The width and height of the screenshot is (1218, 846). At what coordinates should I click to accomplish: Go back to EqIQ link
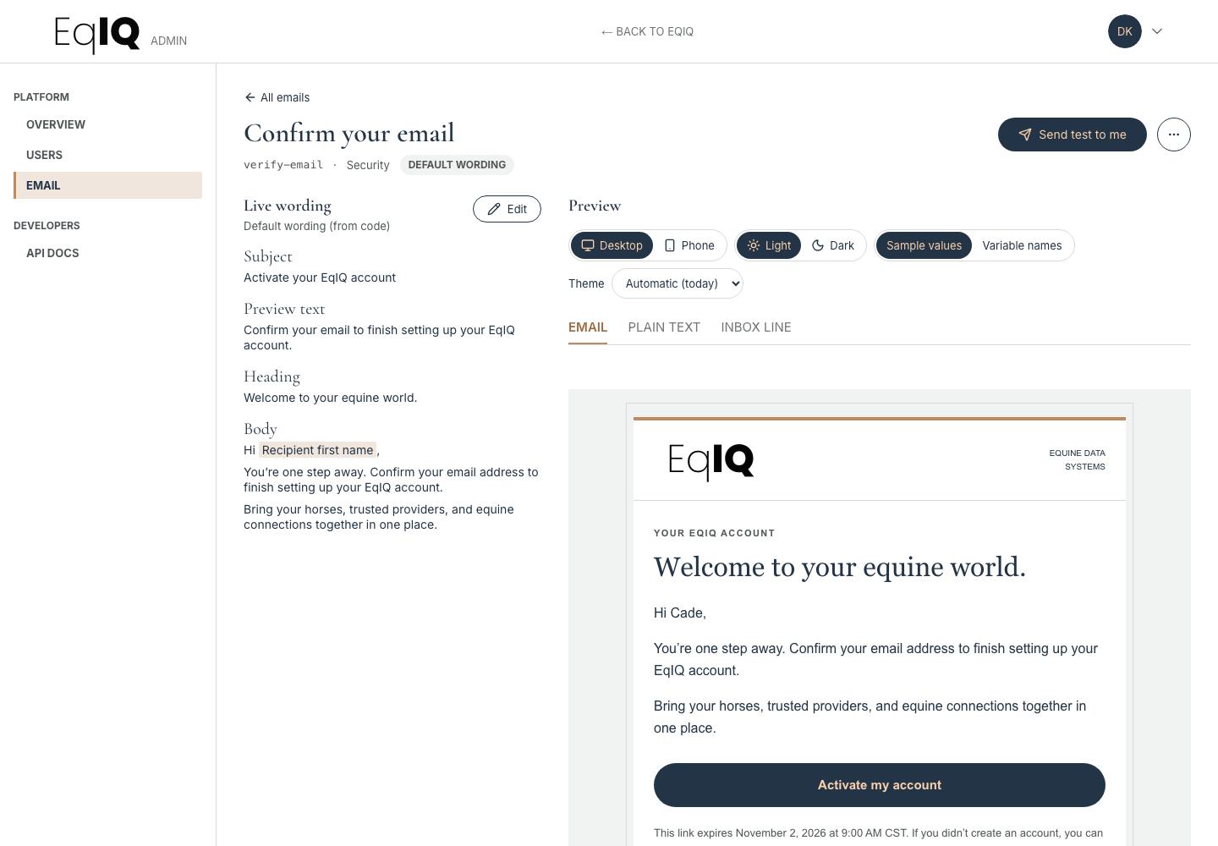pyautogui.click(x=647, y=31)
